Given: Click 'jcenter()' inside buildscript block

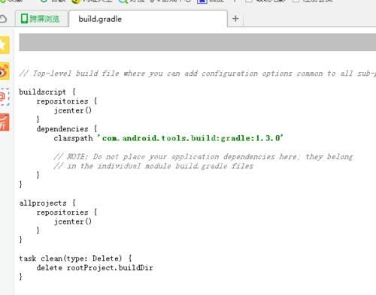Looking at the screenshot, I should pyautogui.click(x=73, y=110).
